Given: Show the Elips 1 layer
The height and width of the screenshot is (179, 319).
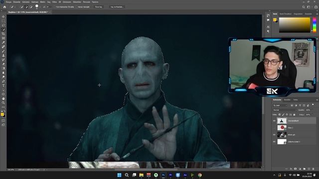Looking at the screenshot, I should tap(274, 128).
